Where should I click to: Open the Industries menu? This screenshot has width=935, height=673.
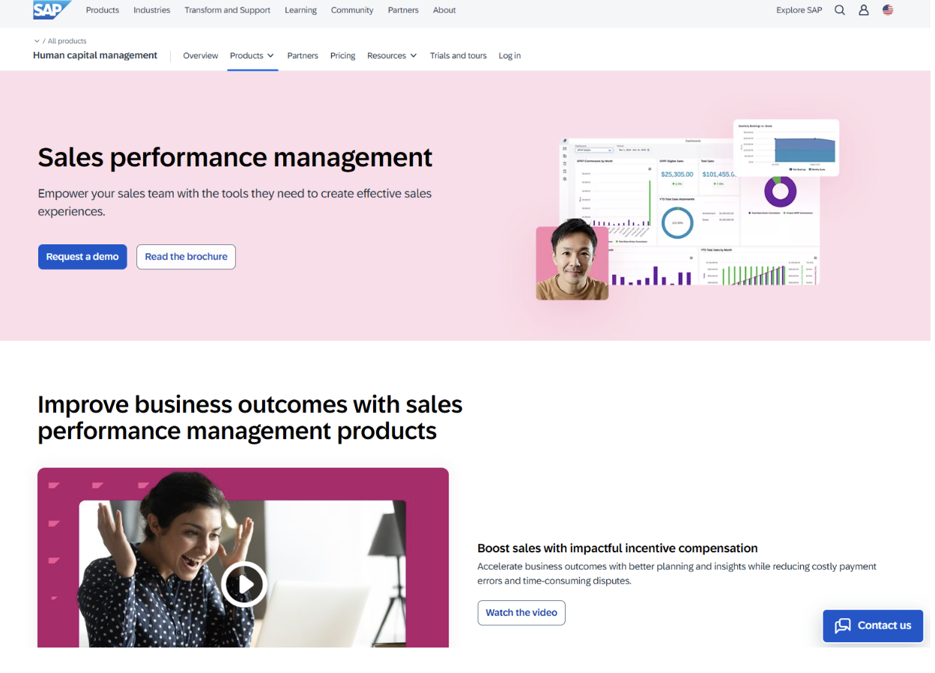(x=151, y=10)
